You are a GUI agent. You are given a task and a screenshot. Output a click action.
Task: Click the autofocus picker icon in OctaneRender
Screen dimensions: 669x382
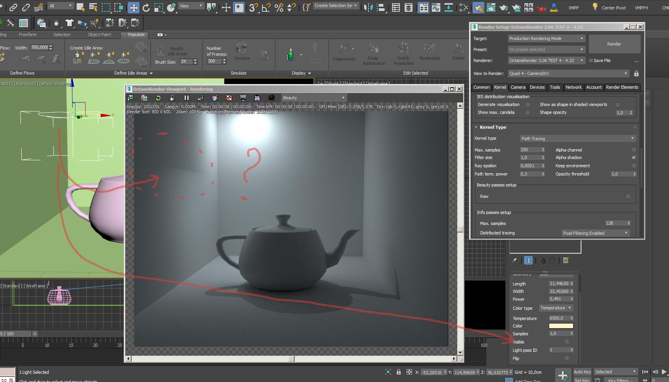click(201, 98)
